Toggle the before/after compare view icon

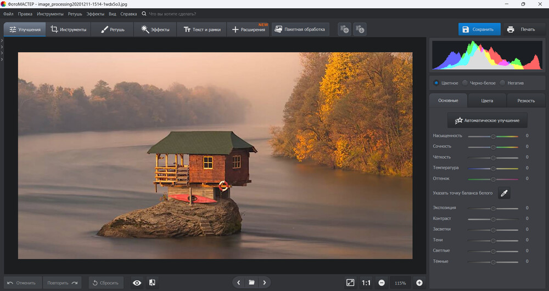(x=152, y=283)
